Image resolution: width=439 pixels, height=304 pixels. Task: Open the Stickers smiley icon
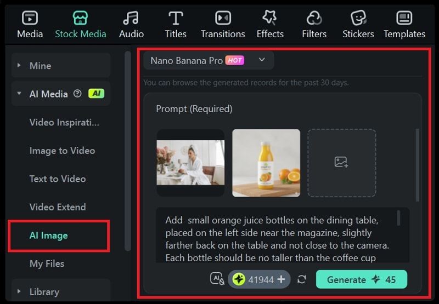(x=358, y=18)
